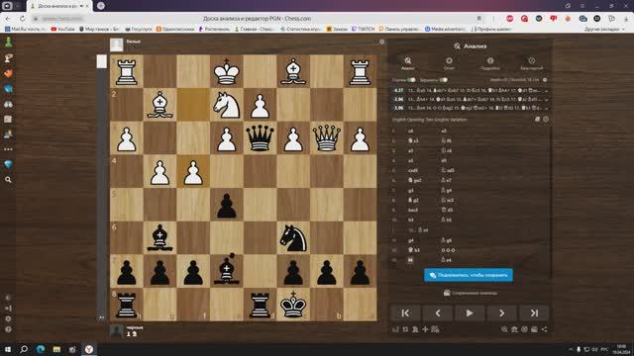Open taskbar search
634x356 pixels.
[24, 349]
